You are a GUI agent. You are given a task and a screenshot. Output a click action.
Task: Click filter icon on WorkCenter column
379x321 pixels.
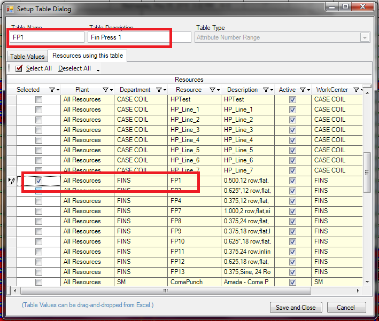pyautogui.click(x=357, y=90)
